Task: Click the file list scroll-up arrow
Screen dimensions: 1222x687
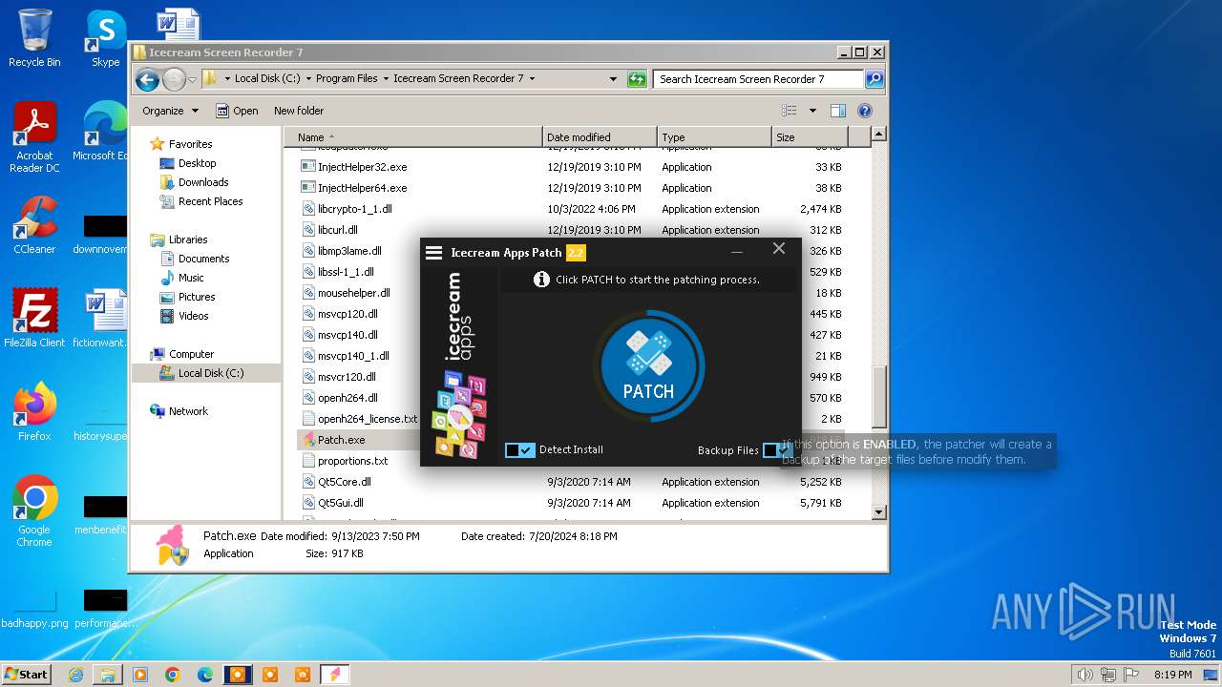Action: point(879,135)
